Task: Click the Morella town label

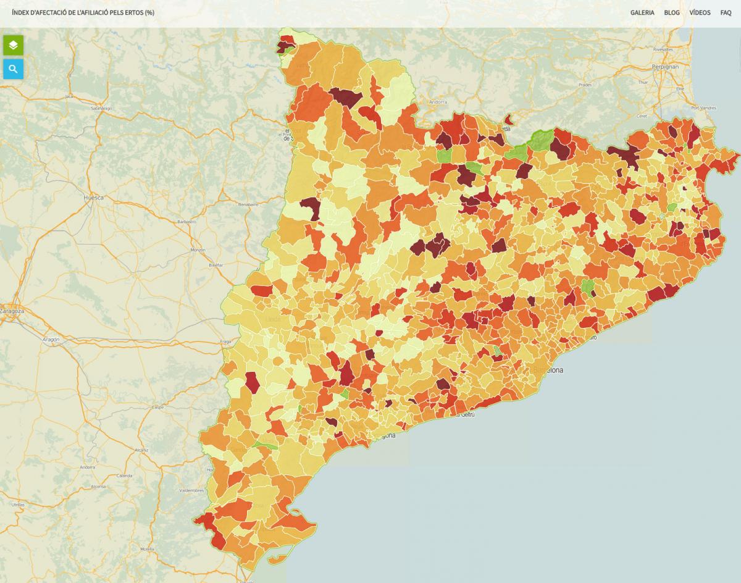Action: (x=147, y=548)
